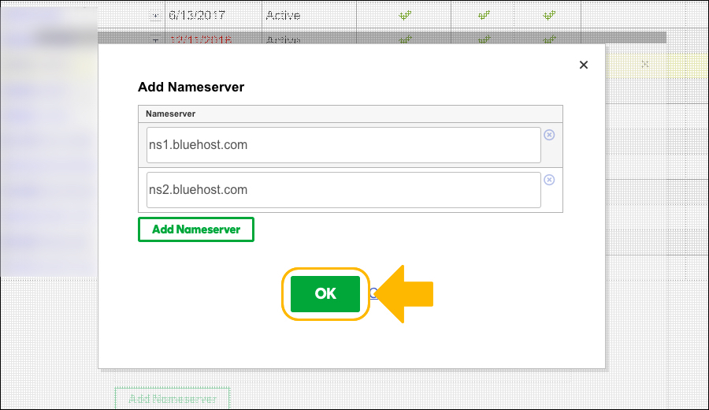
Task: Click the green-outlined Add Nameserver button in dialog
Action: pyautogui.click(x=196, y=229)
